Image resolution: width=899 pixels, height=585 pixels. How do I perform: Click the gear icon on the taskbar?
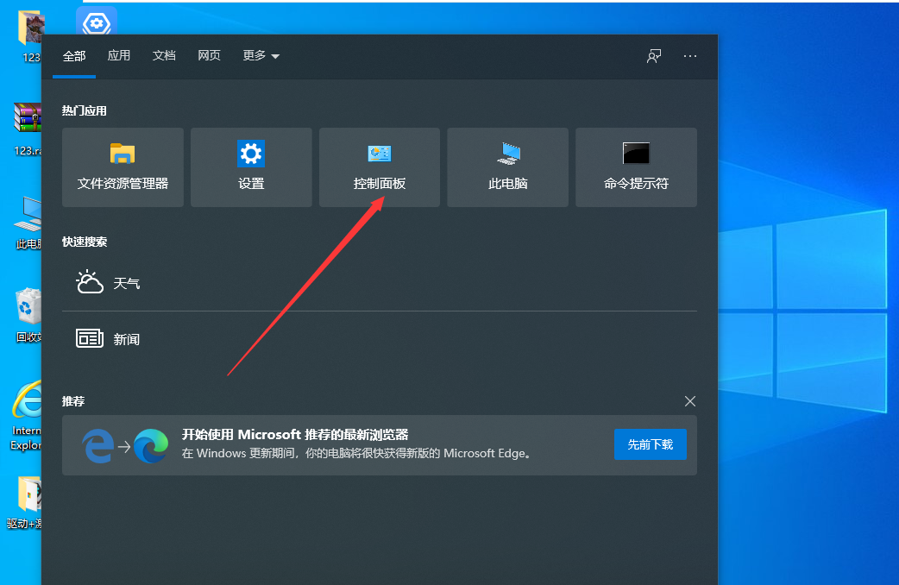(96, 22)
